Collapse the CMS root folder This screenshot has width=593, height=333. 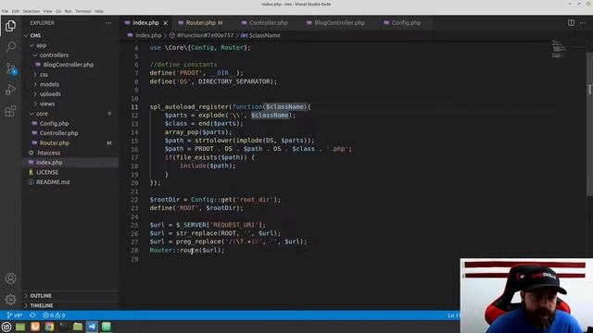coord(70,35)
